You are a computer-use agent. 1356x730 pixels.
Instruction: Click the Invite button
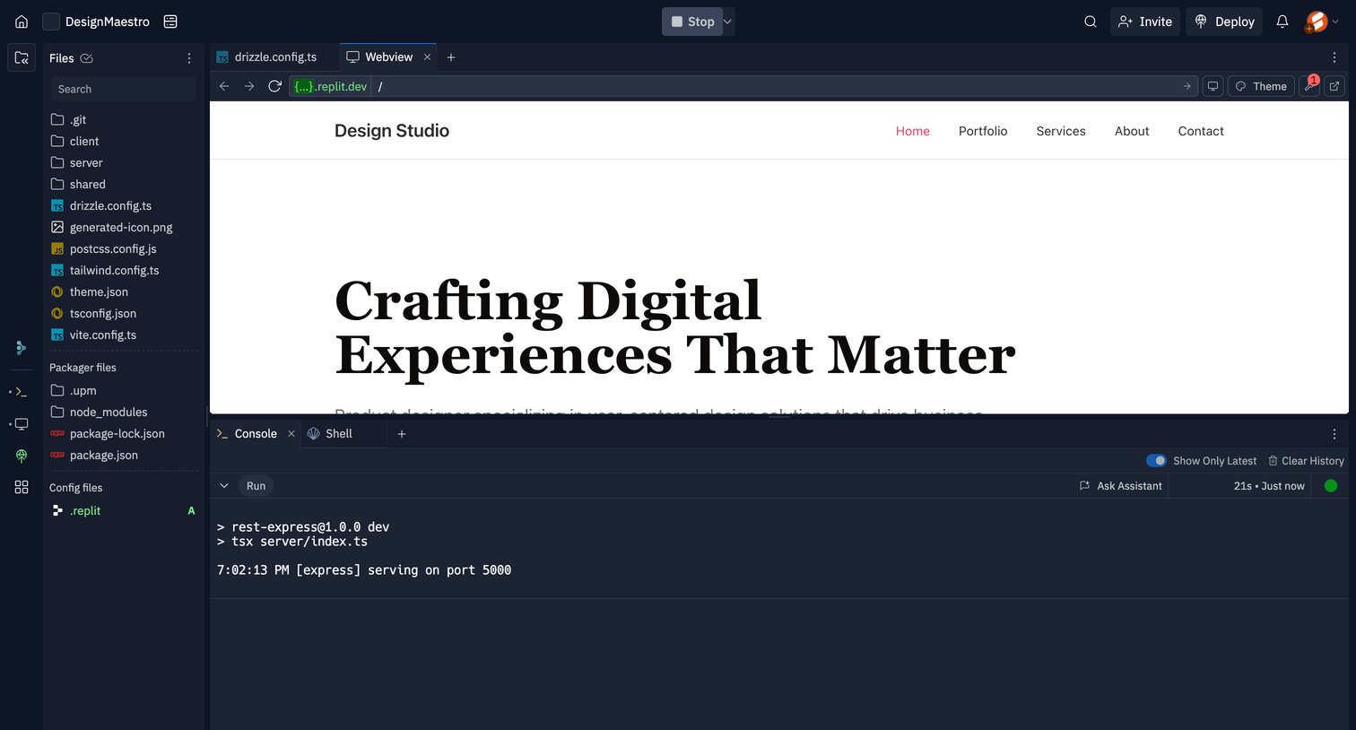coord(1145,22)
